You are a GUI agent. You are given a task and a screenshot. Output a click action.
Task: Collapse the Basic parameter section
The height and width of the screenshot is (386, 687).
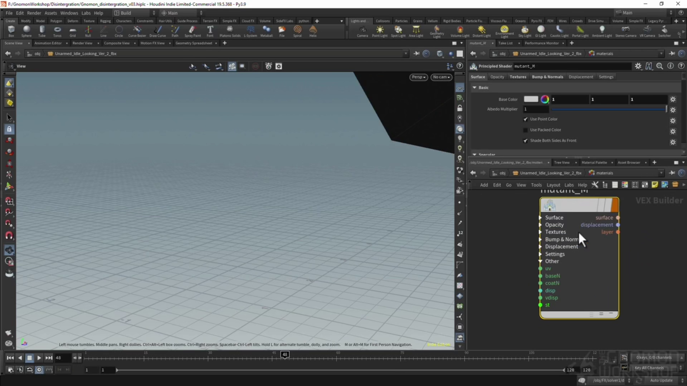pyautogui.click(x=474, y=88)
